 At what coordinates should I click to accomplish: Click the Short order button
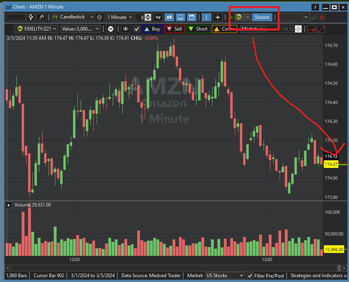(x=198, y=29)
